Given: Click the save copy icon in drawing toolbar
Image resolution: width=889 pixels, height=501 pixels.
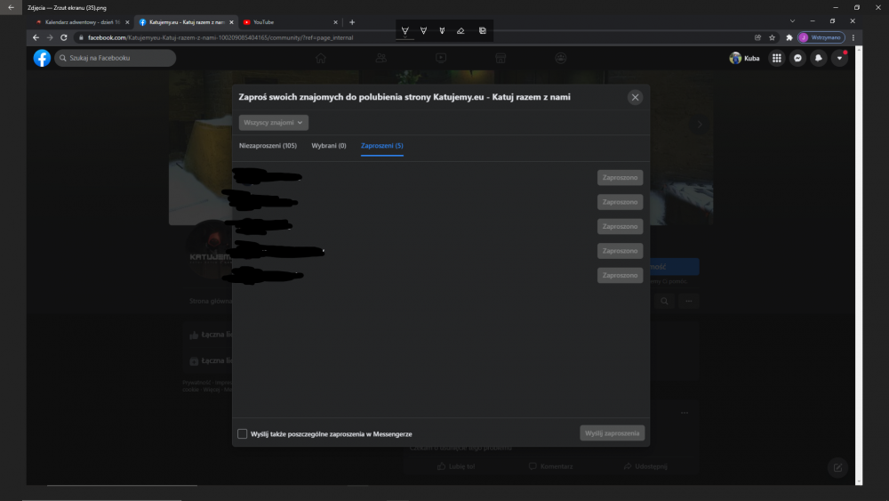Looking at the screenshot, I should coord(483,30).
